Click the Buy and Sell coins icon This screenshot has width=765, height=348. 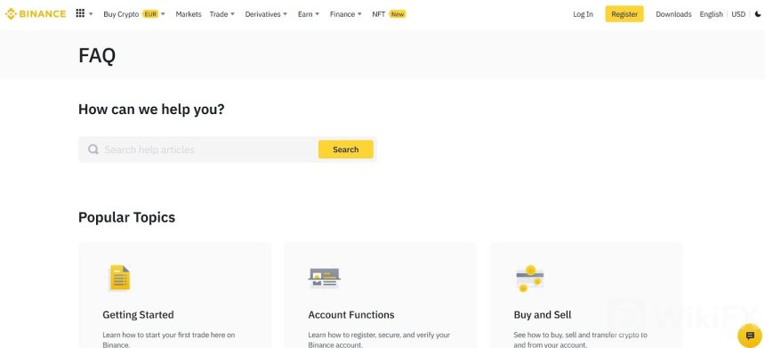[530, 279]
